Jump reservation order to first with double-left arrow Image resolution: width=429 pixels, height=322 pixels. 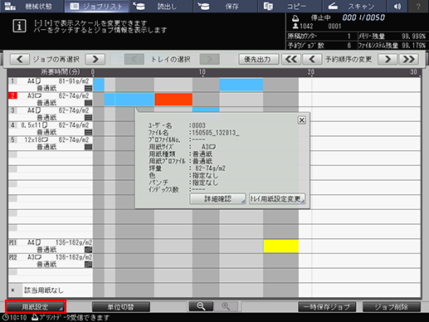pos(291,59)
